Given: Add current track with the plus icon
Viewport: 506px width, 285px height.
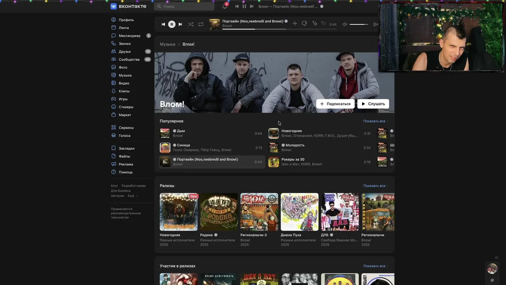Looking at the screenshot, I should (x=295, y=24).
